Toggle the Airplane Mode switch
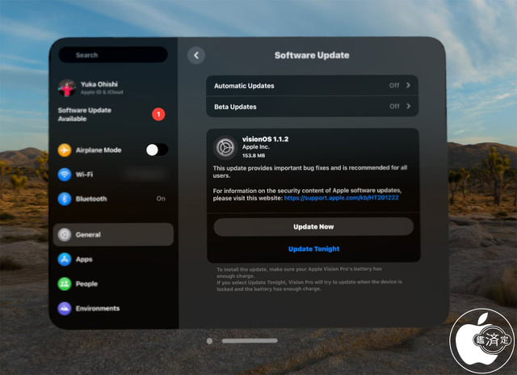 click(x=157, y=150)
